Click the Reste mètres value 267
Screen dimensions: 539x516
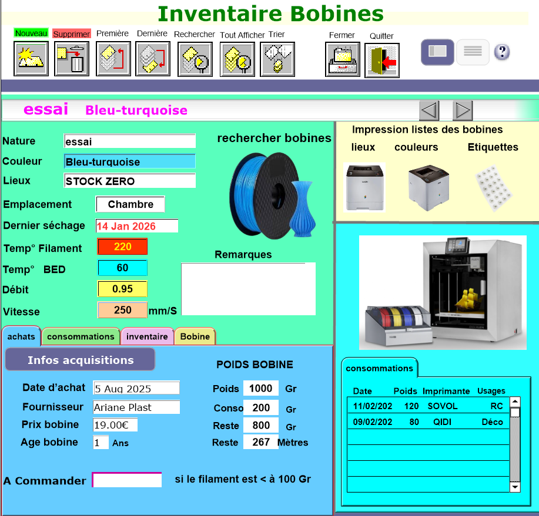tap(261, 442)
